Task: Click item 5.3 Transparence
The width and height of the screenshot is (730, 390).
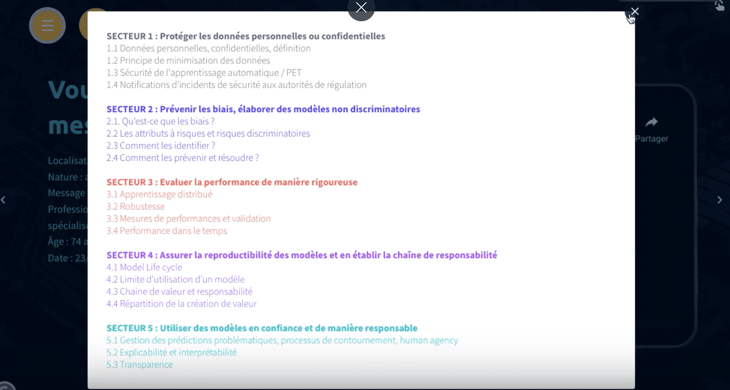Action: click(140, 364)
